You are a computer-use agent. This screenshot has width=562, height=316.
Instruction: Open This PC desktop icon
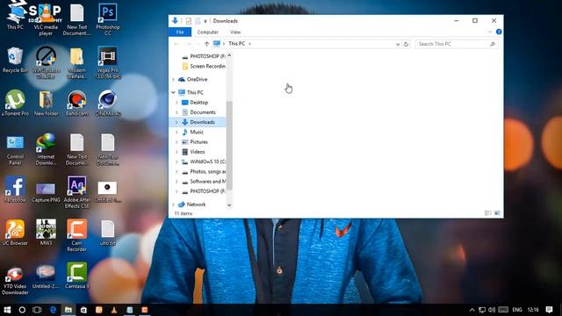(15, 16)
